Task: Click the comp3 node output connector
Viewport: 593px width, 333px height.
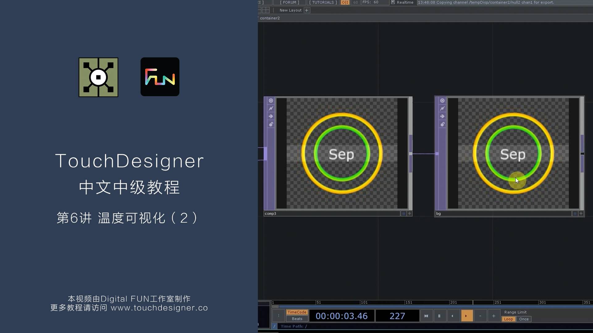Action: [411, 154]
